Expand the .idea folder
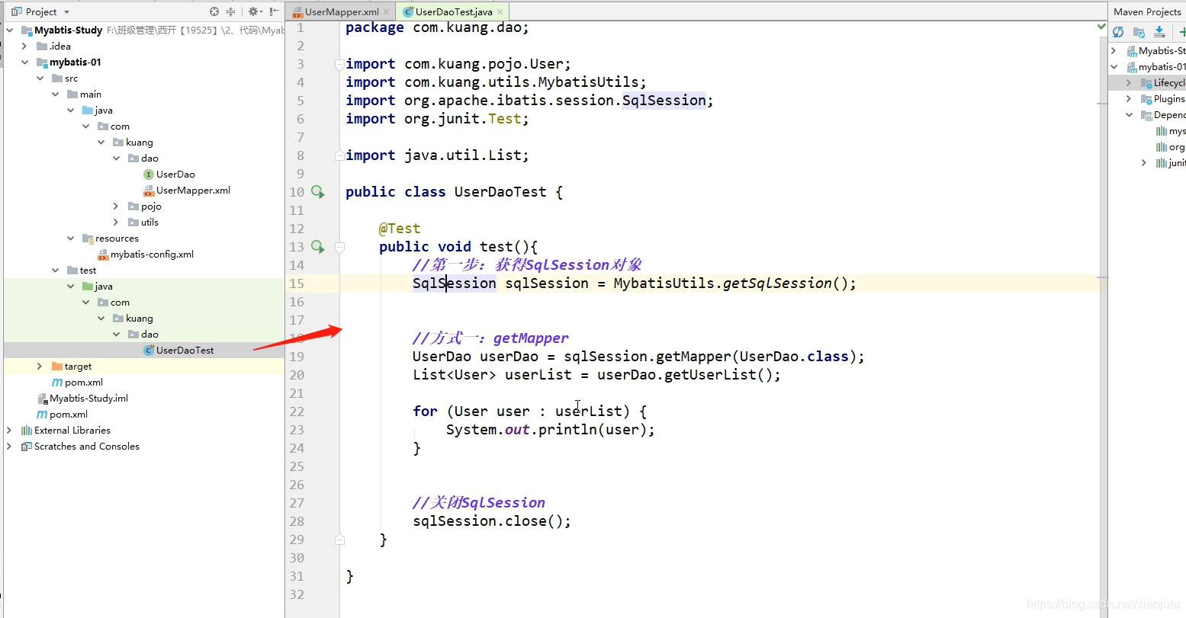Screen dimensions: 1186x618 pos(24,46)
